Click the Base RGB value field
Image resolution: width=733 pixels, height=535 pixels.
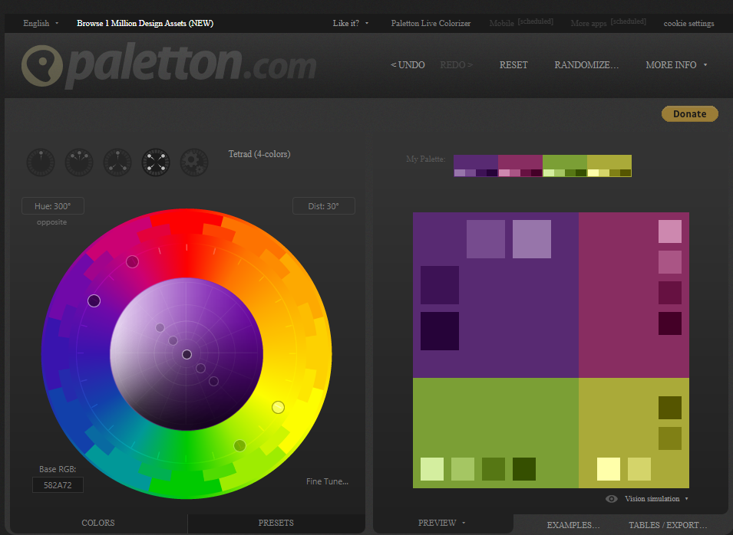point(58,484)
